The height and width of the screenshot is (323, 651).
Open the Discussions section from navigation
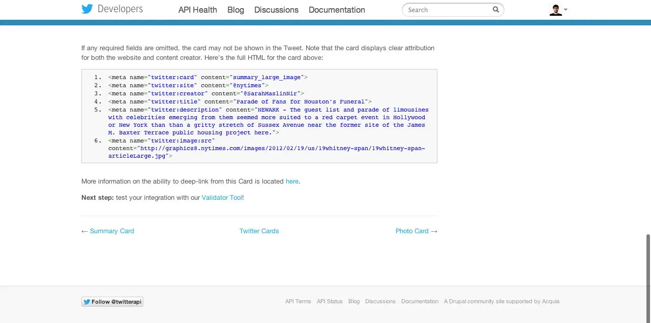[x=276, y=10]
